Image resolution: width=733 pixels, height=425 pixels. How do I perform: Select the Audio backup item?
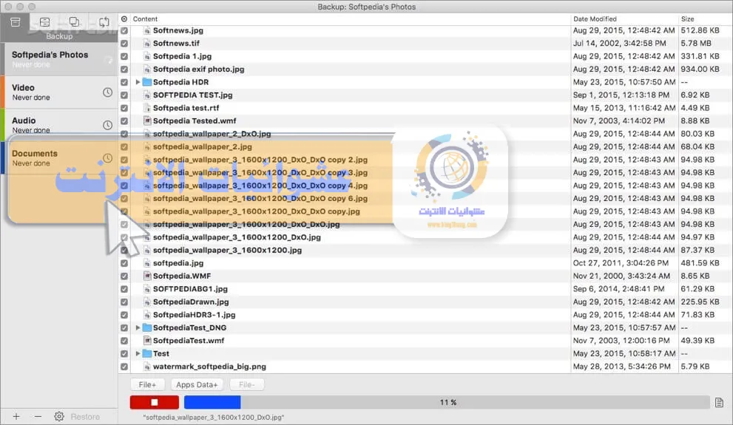click(59, 125)
